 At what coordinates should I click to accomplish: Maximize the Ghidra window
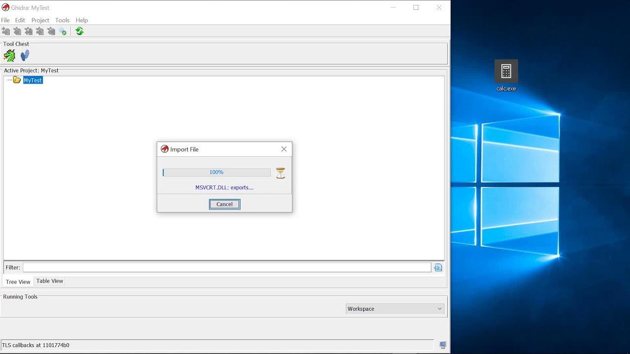click(416, 7)
